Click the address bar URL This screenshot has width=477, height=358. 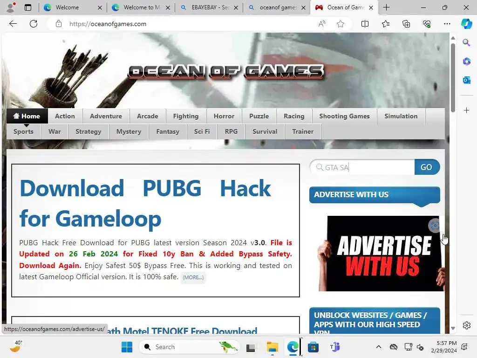tap(108, 24)
